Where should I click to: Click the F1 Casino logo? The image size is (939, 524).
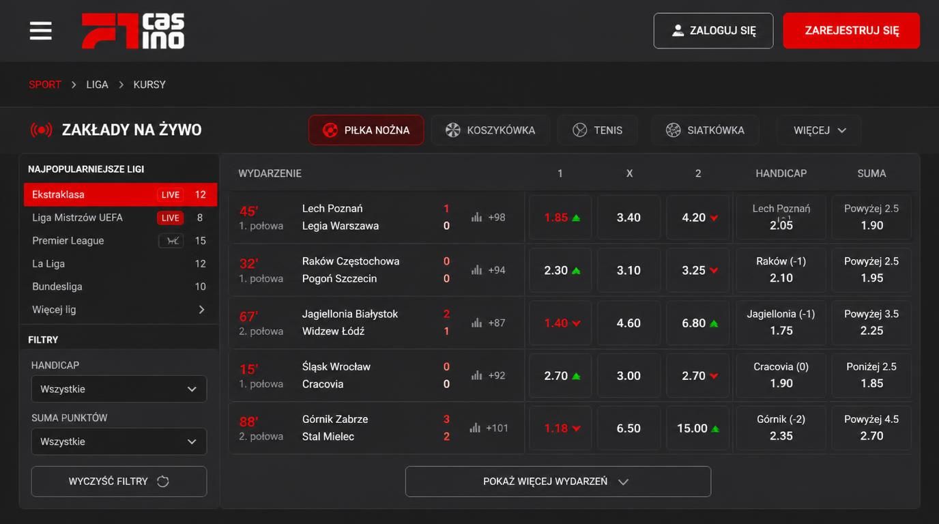point(133,31)
